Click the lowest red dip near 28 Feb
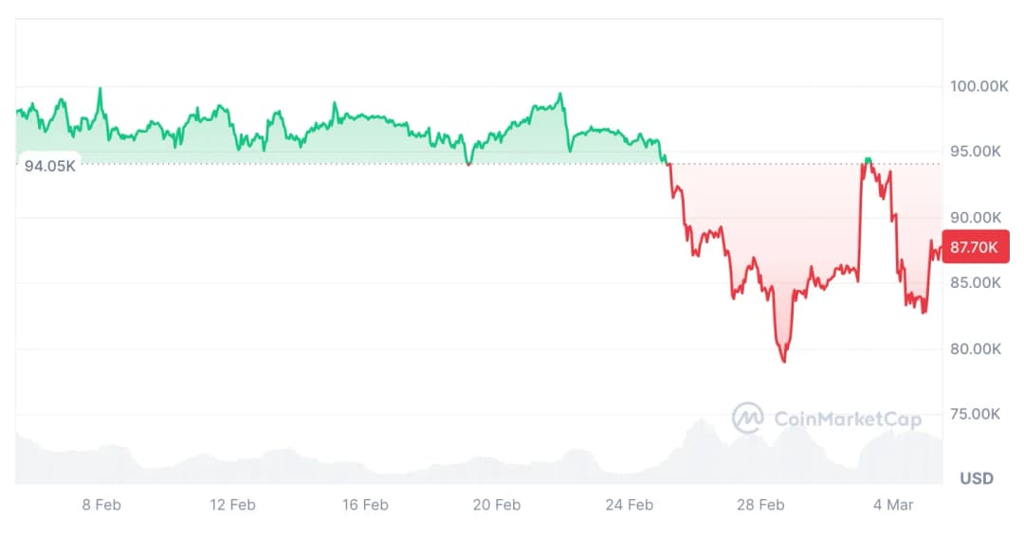1024x535 pixels. click(x=784, y=361)
